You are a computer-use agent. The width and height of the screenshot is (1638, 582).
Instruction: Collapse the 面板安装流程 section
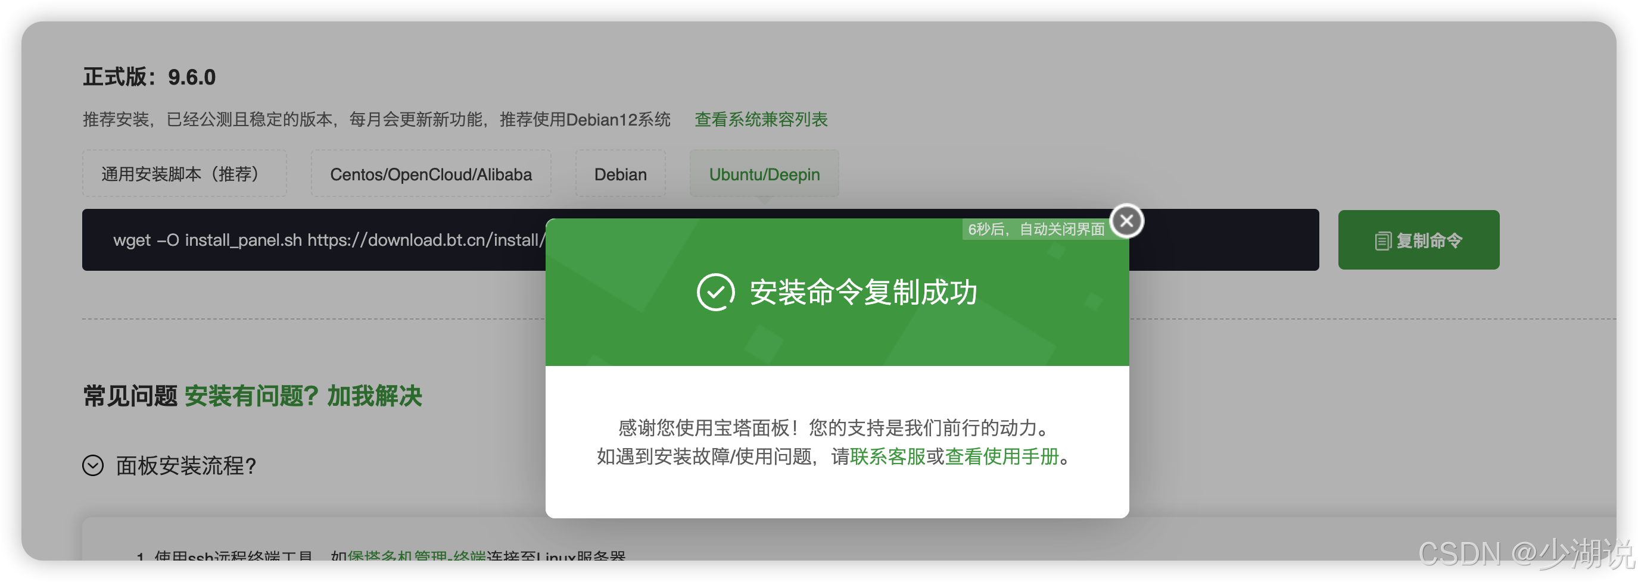click(185, 466)
